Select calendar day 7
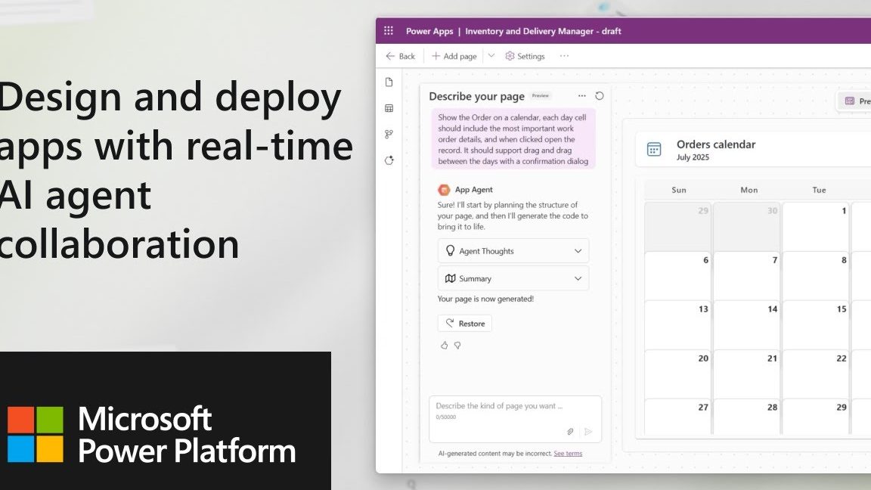 (x=746, y=275)
